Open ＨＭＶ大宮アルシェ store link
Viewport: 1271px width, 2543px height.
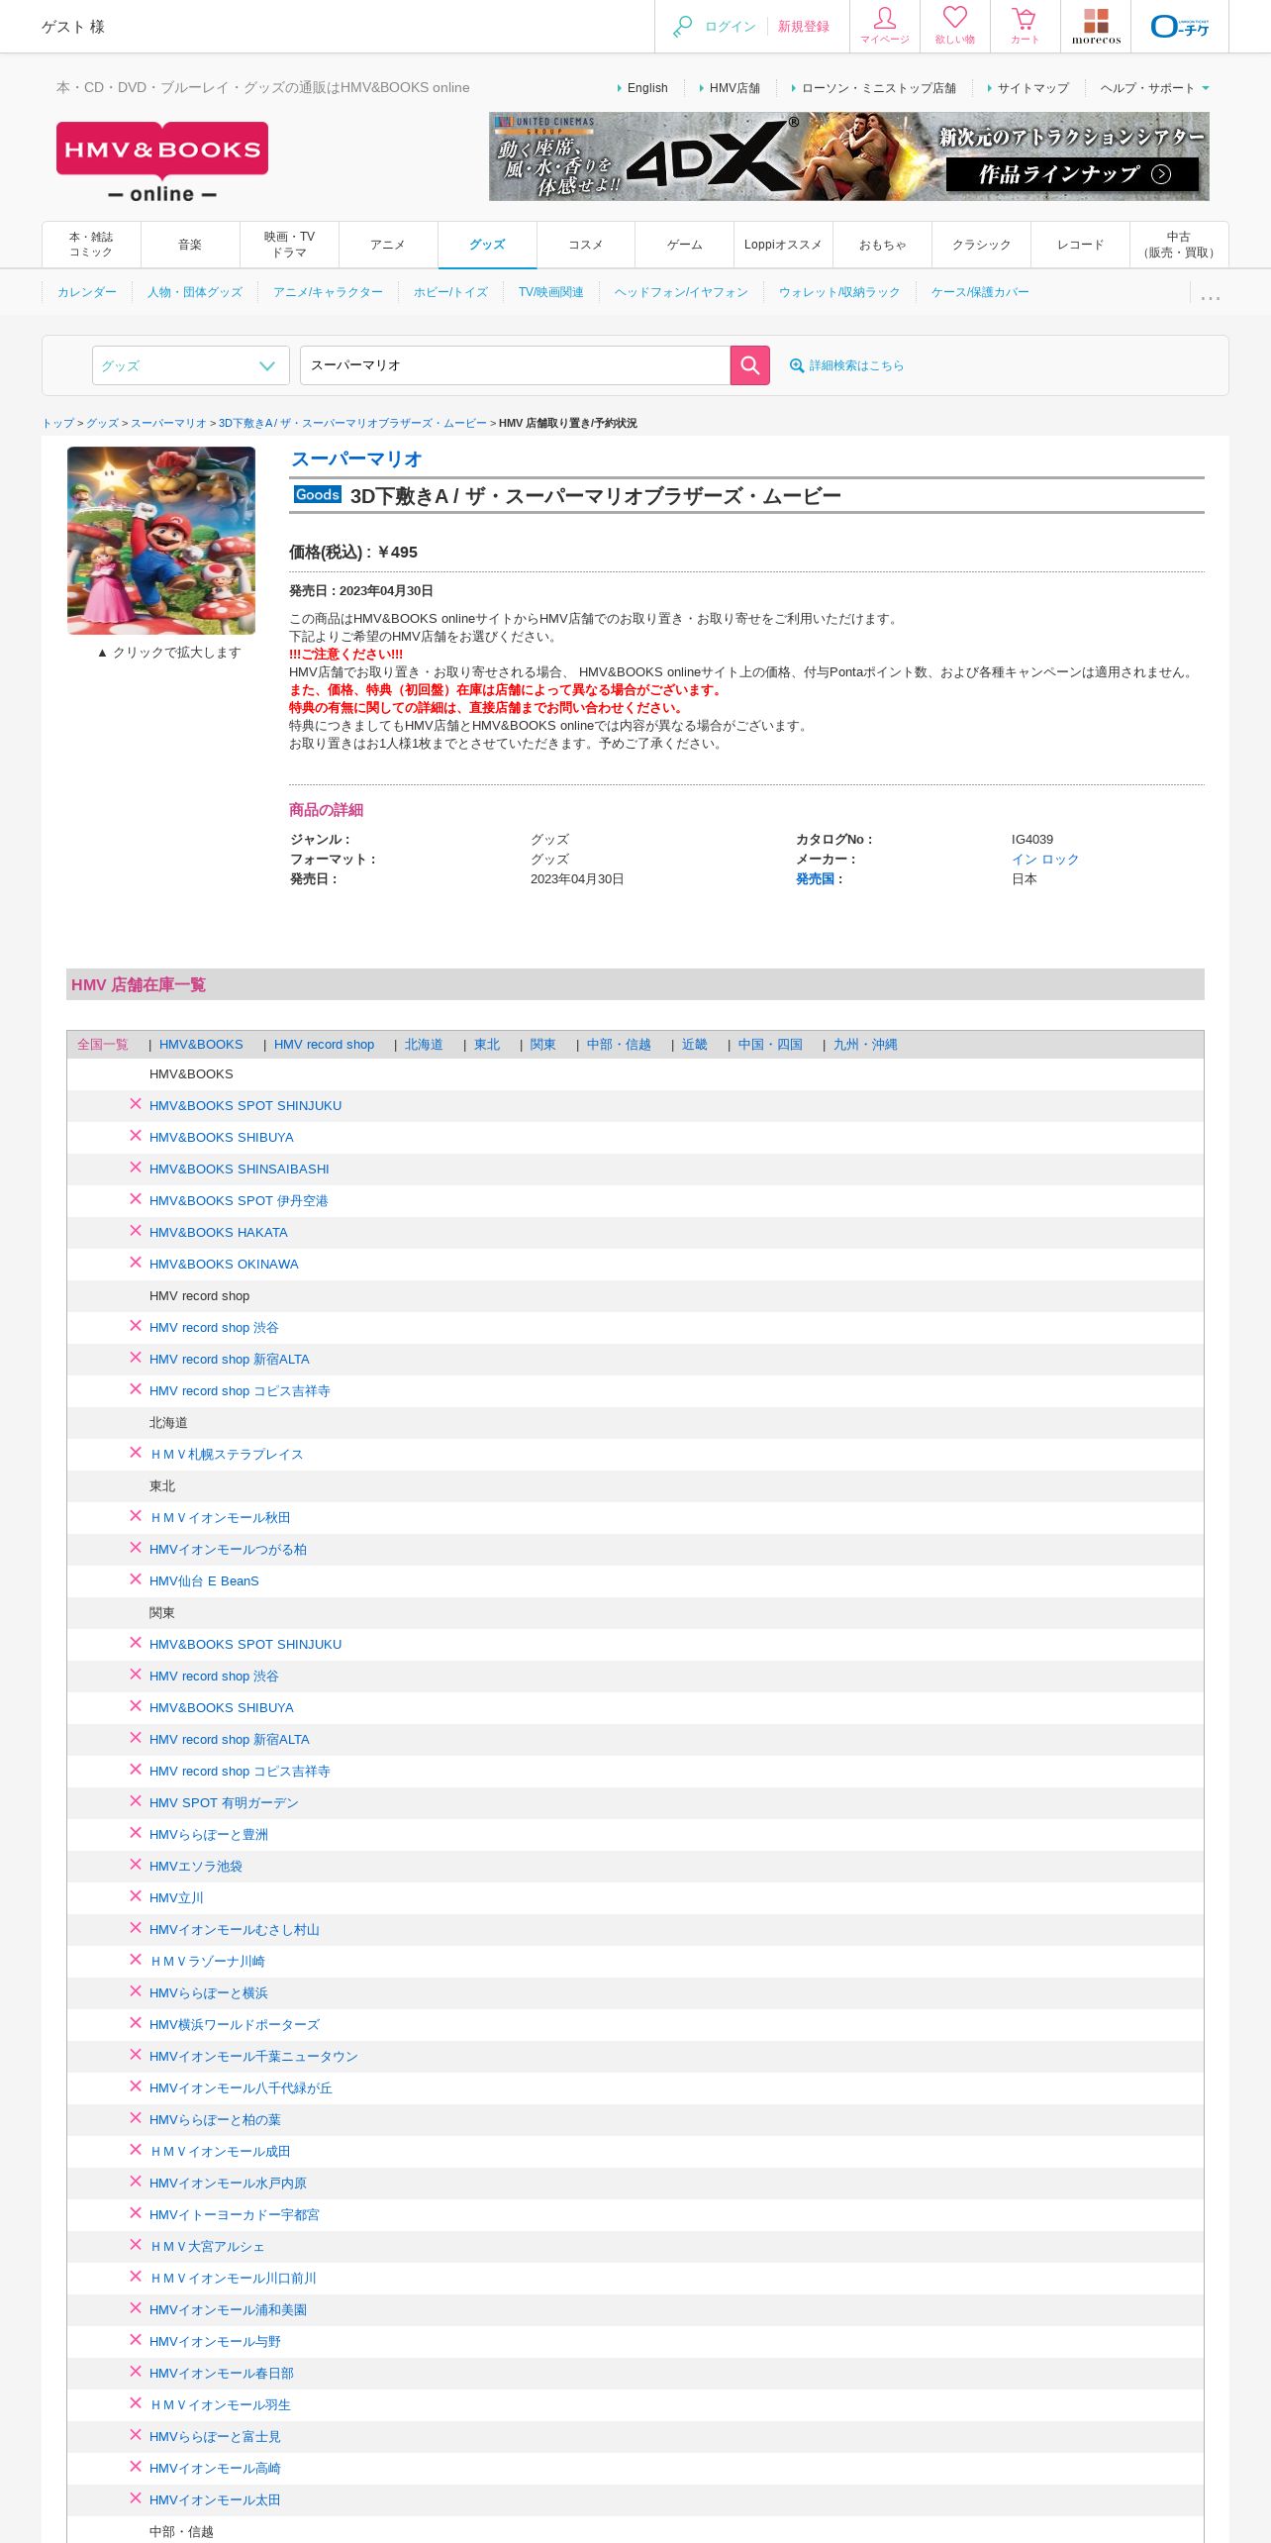coord(207,2247)
